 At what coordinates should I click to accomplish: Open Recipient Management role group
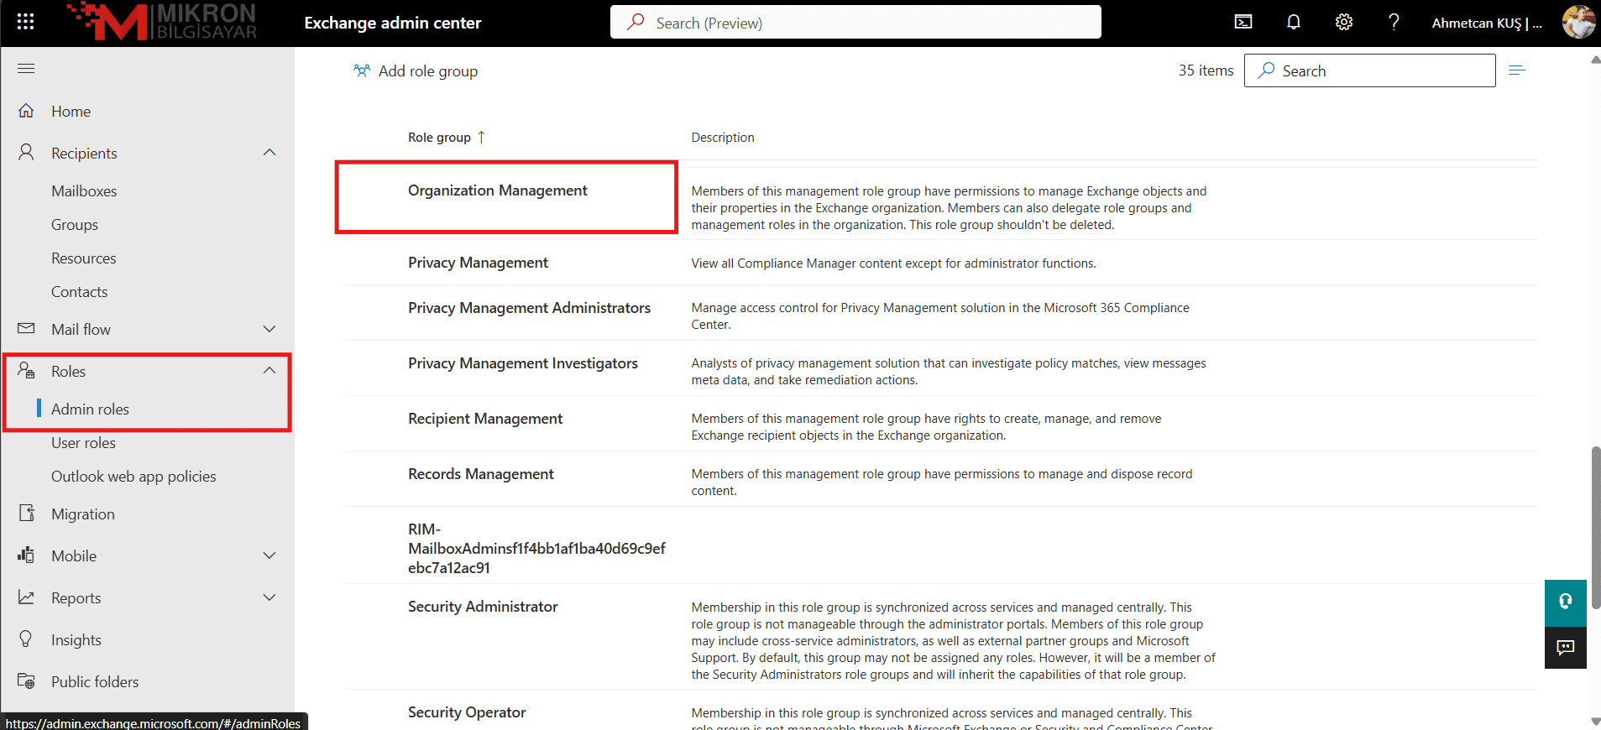(x=485, y=419)
